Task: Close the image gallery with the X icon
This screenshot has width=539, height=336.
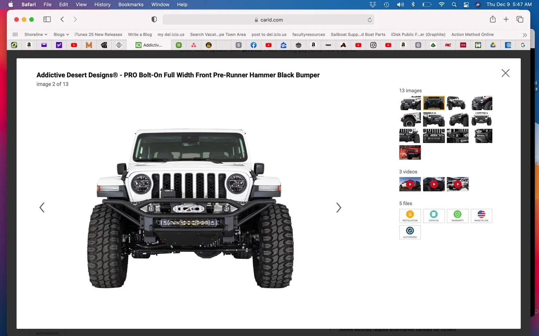Action: pos(505,73)
